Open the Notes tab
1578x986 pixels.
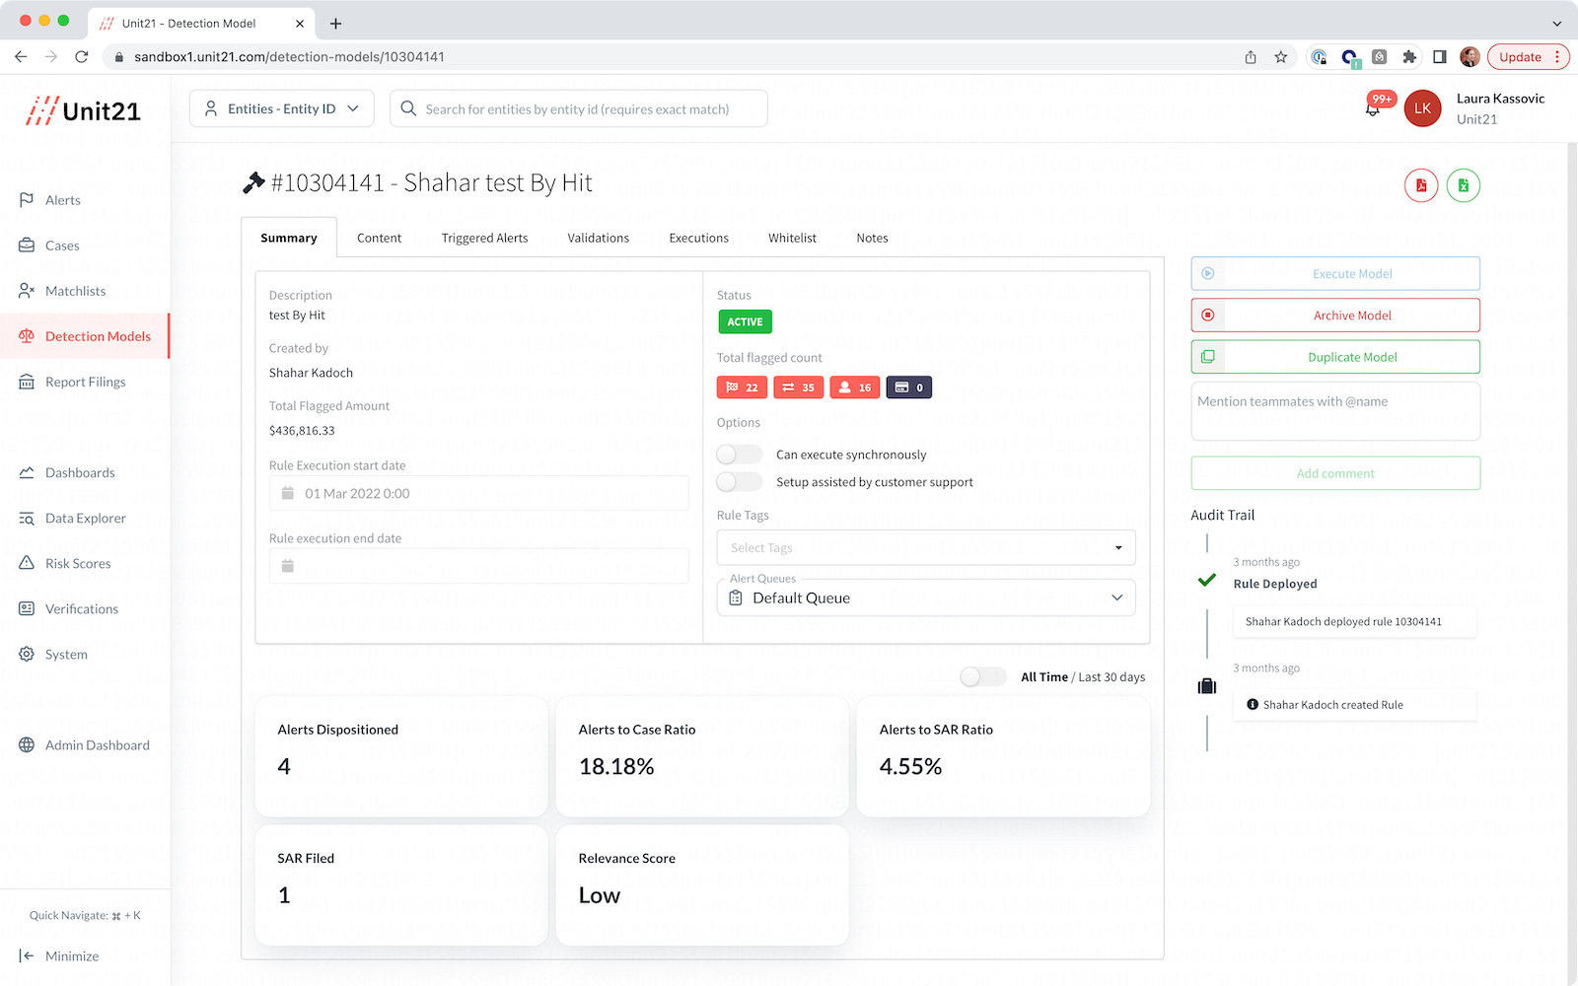point(872,238)
